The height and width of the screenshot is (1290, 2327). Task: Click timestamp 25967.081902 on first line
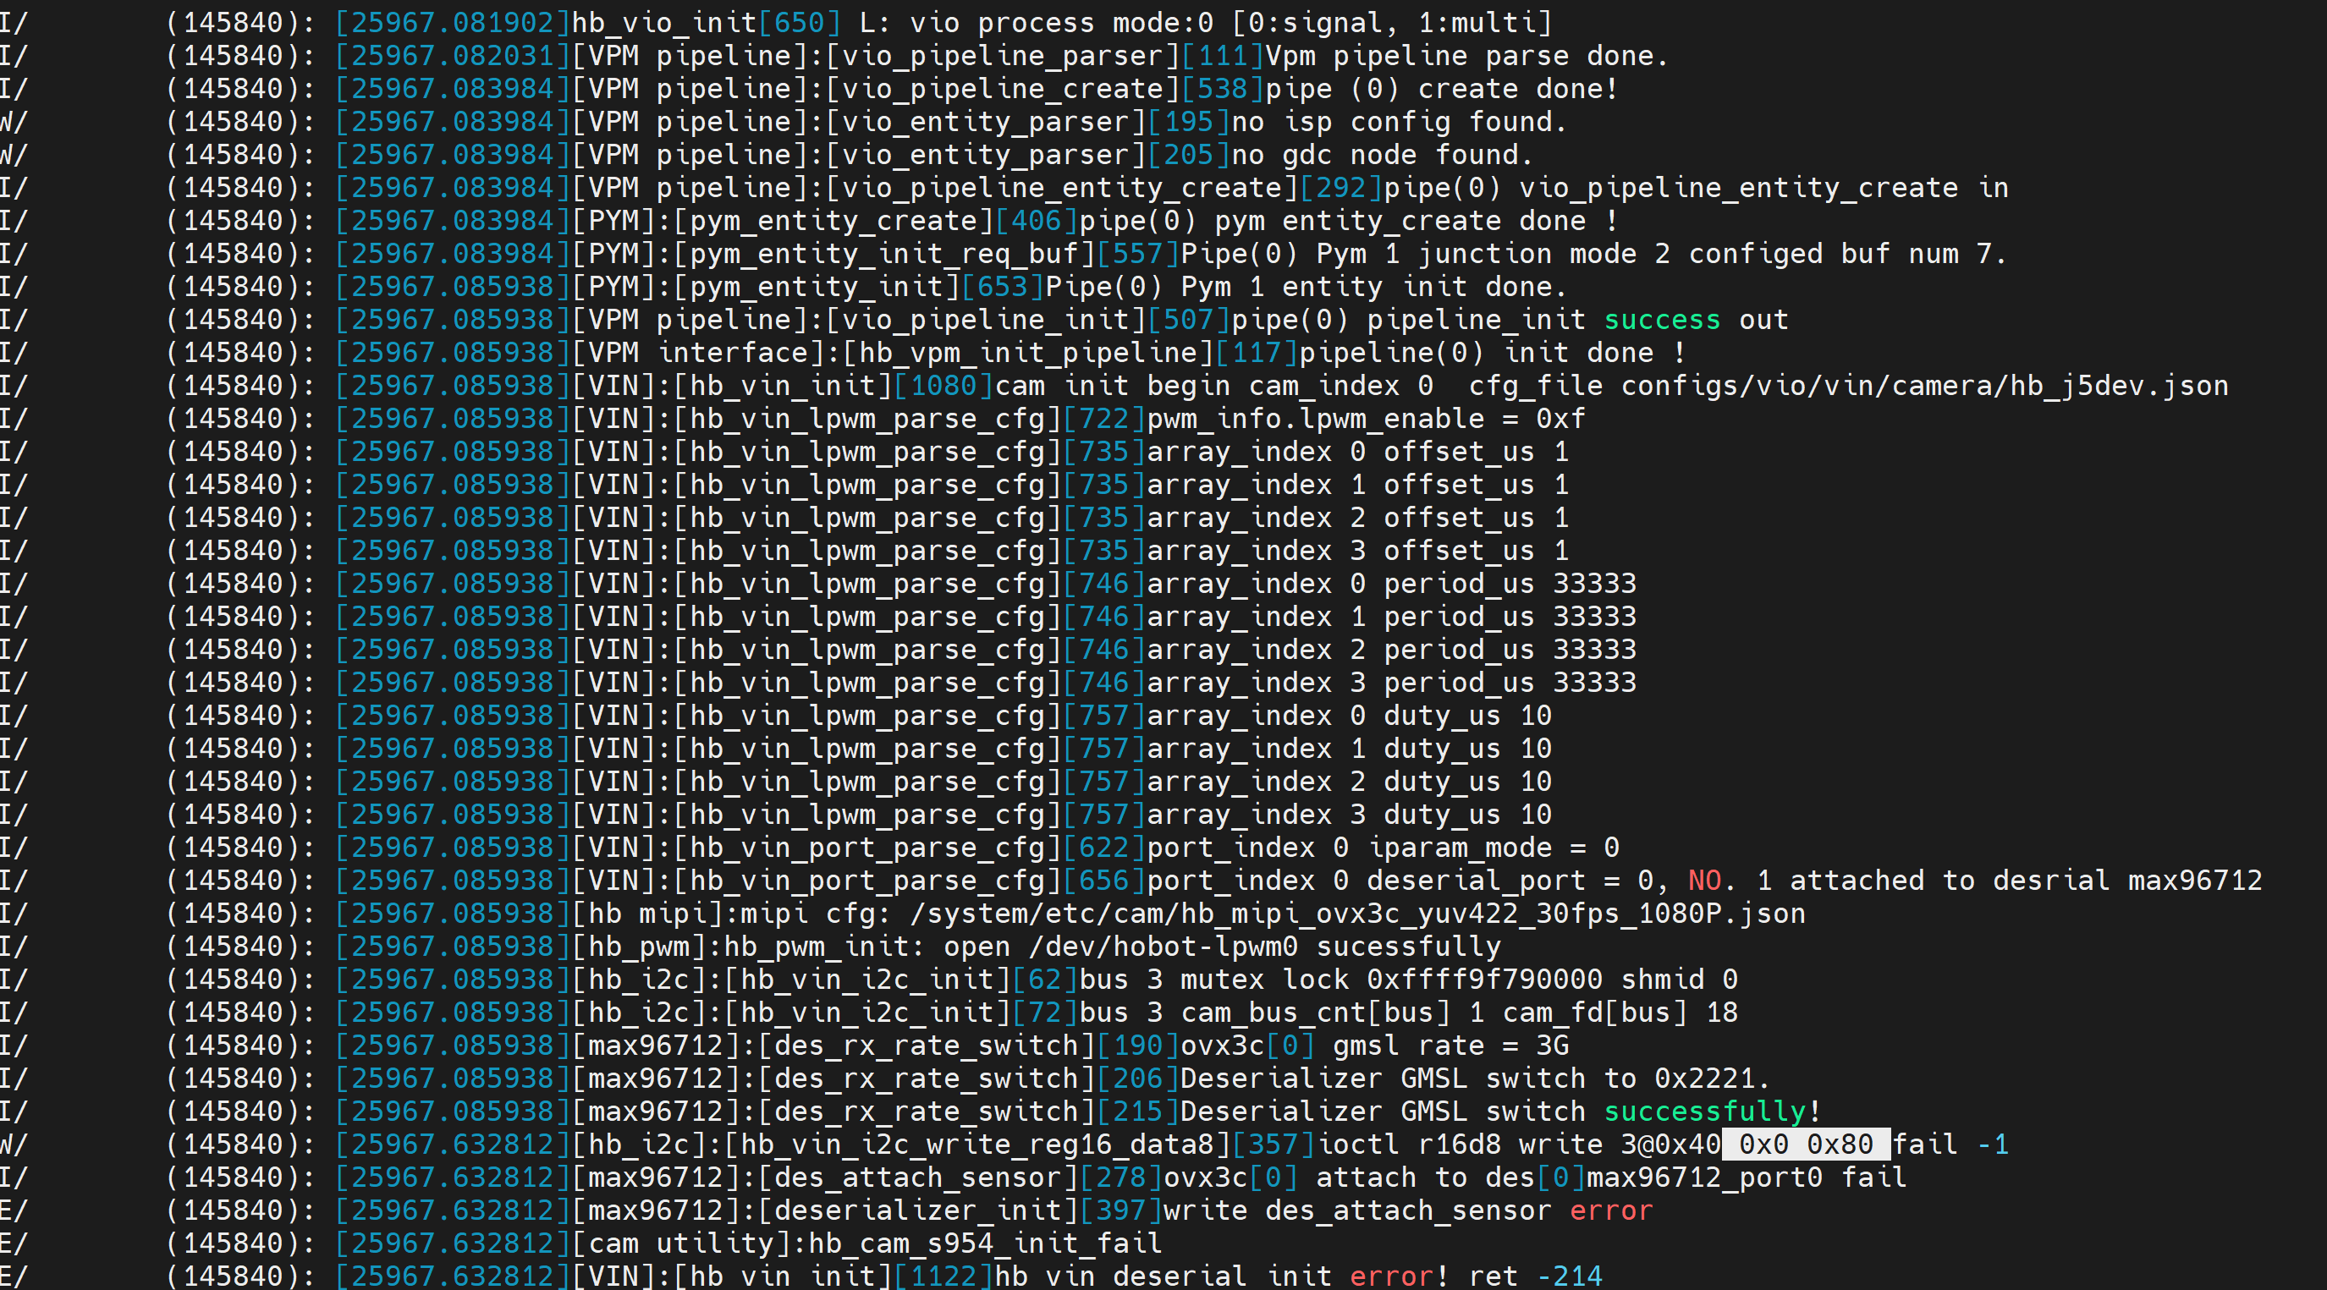tap(453, 24)
